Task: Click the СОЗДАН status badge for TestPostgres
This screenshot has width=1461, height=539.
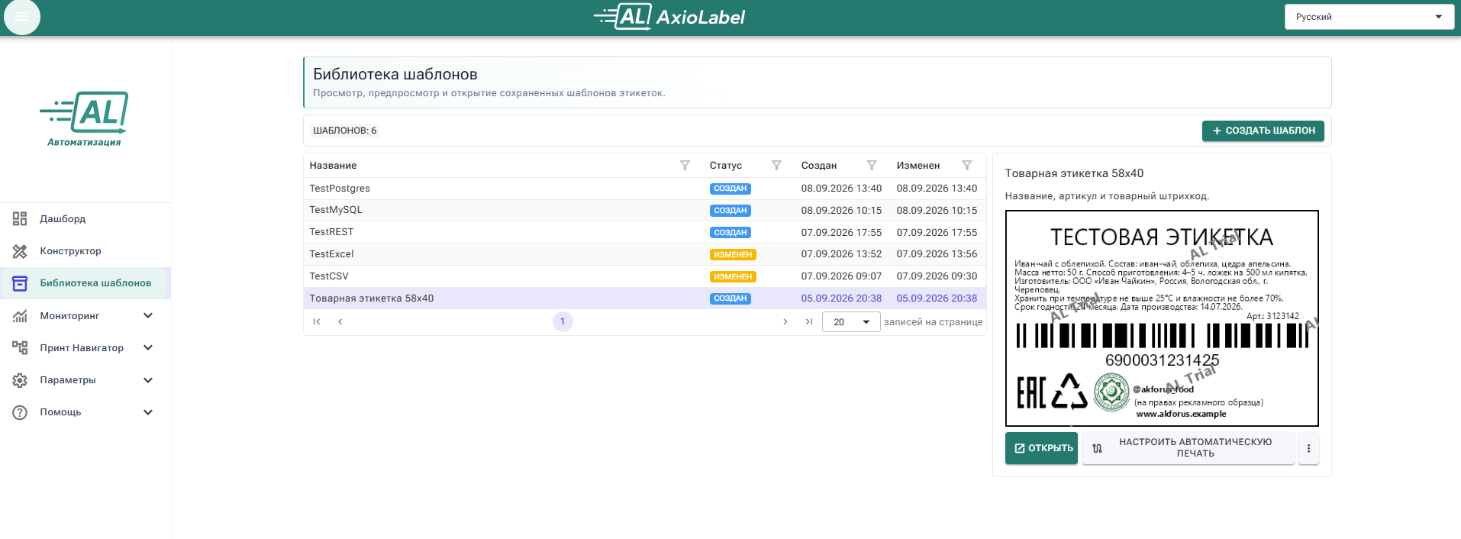Action: tap(730, 189)
